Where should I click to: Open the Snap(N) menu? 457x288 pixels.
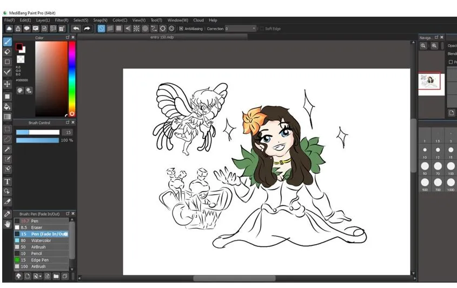[x=100, y=20]
